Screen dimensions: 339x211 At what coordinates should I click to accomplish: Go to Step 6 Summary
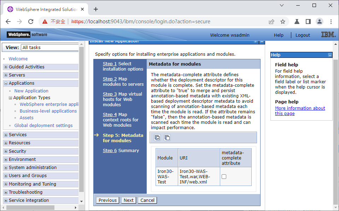point(110,151)
